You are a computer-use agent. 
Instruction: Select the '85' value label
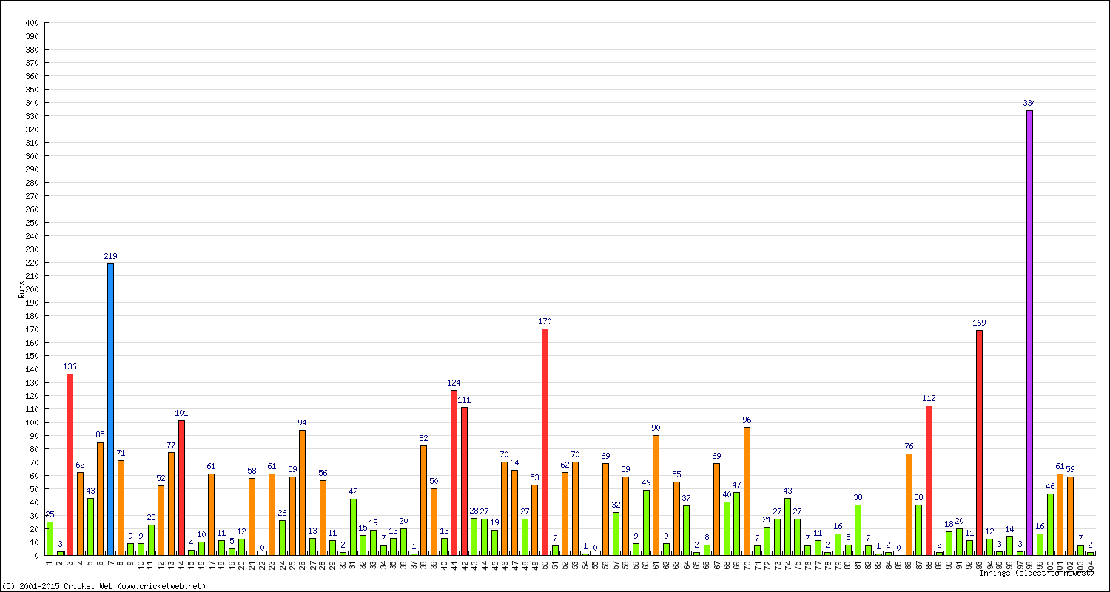click(100, 434)
